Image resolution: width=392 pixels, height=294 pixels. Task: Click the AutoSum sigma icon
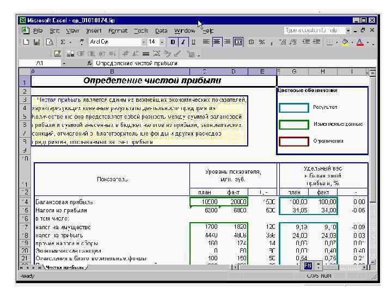pos(63,42)
